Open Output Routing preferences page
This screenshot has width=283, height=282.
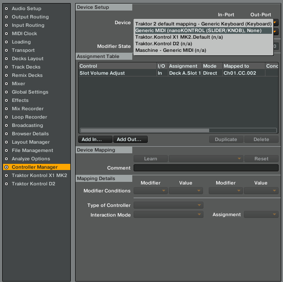click(30, 17)
